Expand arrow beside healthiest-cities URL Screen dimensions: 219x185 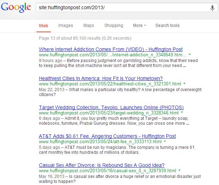[x=184, y=84]
